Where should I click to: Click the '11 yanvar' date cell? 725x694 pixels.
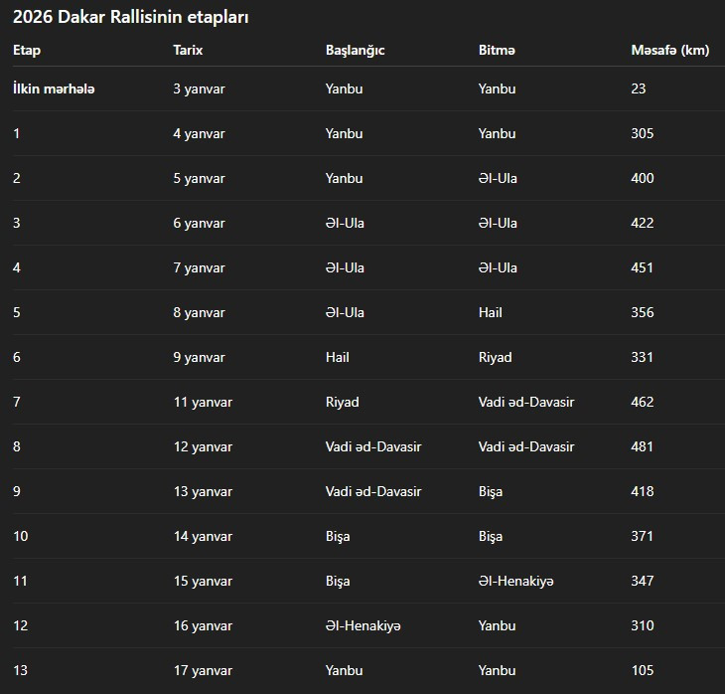pos(203,402)
